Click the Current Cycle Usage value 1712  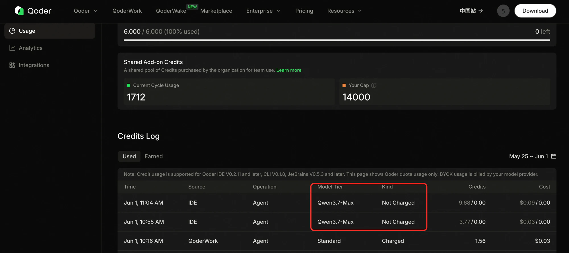(136, 97)
